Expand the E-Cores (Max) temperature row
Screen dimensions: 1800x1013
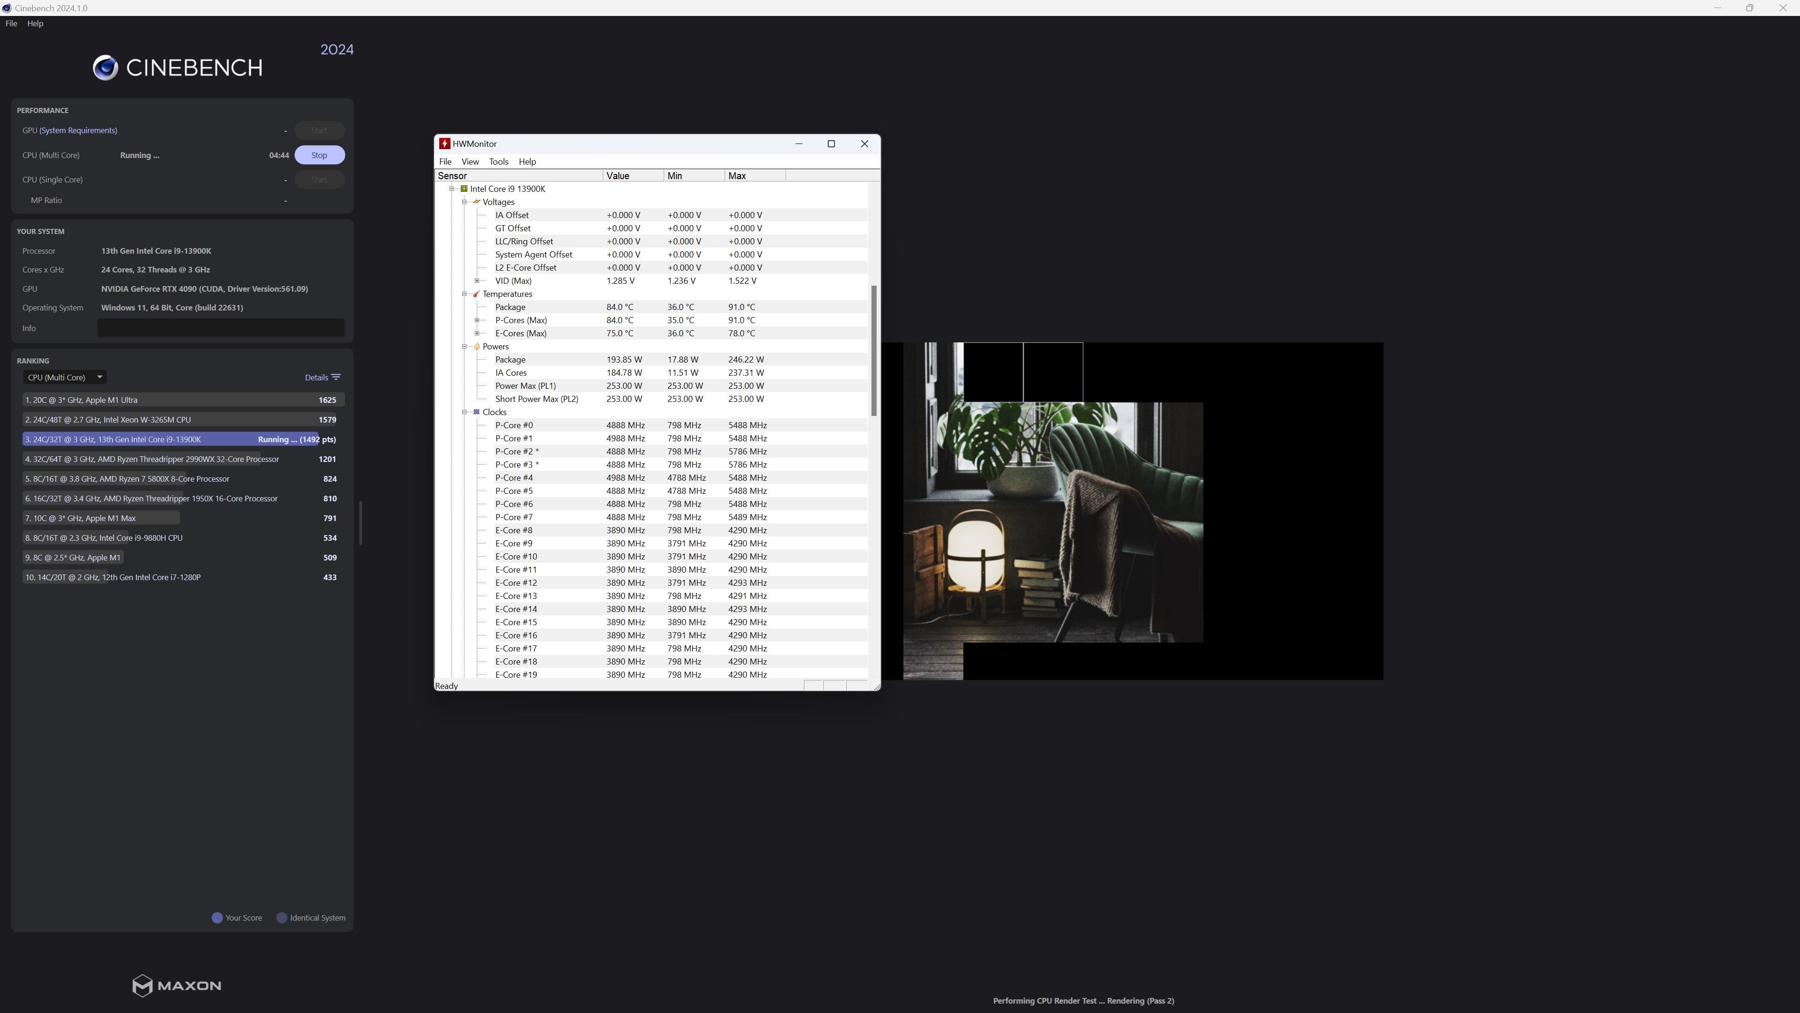pyautogui.click(x=477, y=333)
